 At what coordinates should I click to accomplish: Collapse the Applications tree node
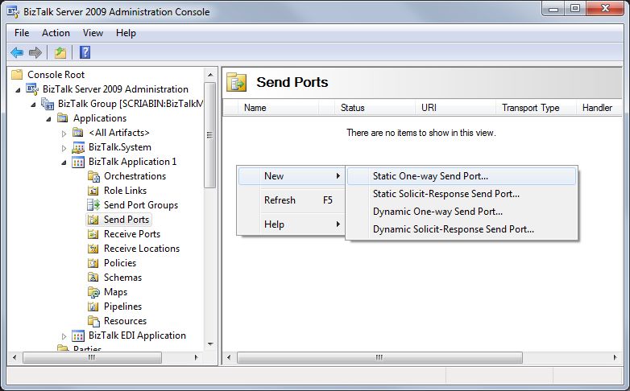point(48,119)
